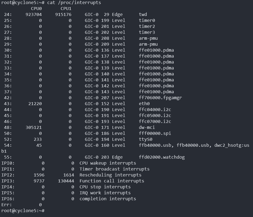
Task: Click the Function call interrupts label
Action: click(x=112, y=181)
